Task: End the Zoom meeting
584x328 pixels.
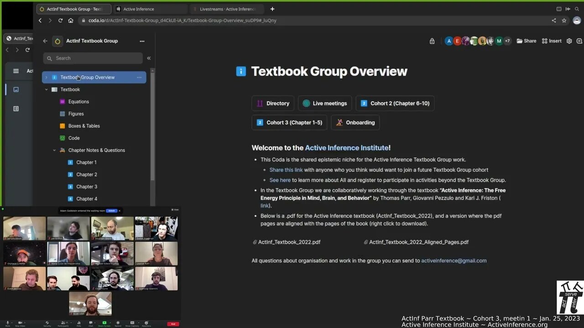Action: (x=173, y=324)
